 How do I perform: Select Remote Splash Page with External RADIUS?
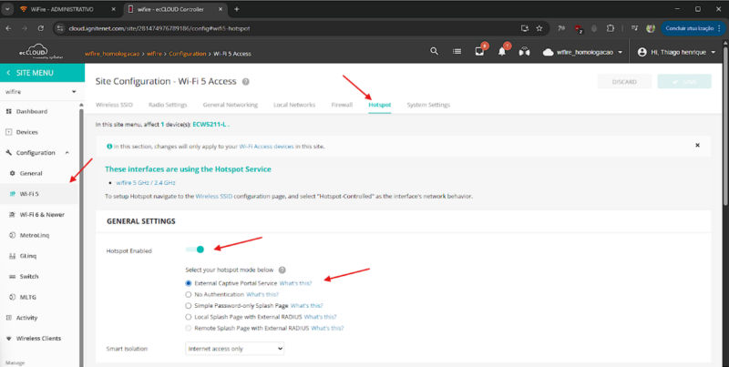189,328
